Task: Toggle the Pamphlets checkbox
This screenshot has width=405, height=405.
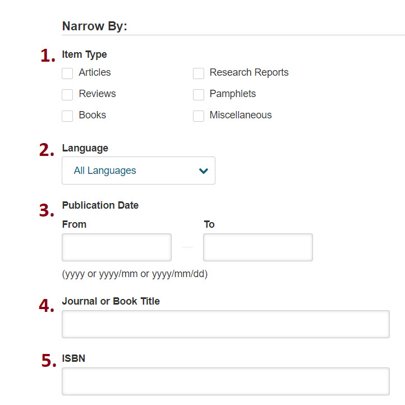Action: pos(199,94)
